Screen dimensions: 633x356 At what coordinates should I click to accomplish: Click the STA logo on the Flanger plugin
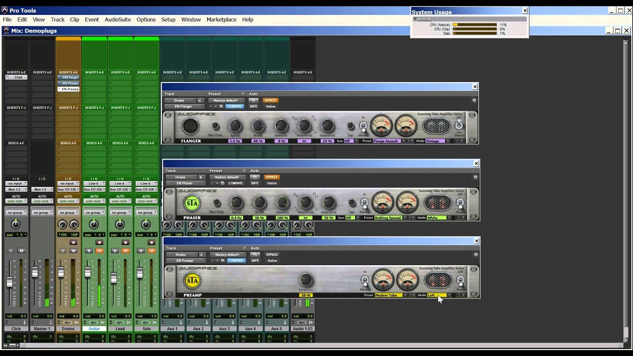190,127
